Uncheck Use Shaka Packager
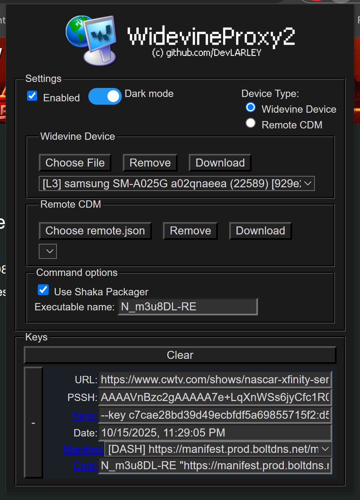 tap(43, 290)
